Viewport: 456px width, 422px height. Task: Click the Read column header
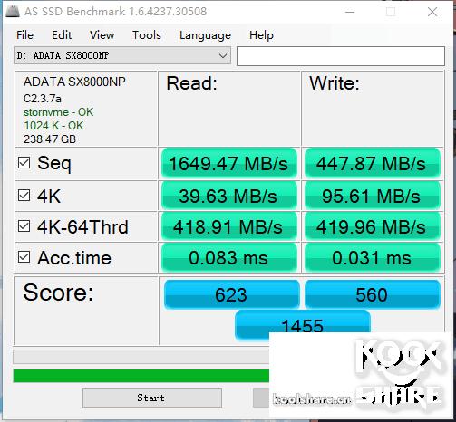coord(191,83)
